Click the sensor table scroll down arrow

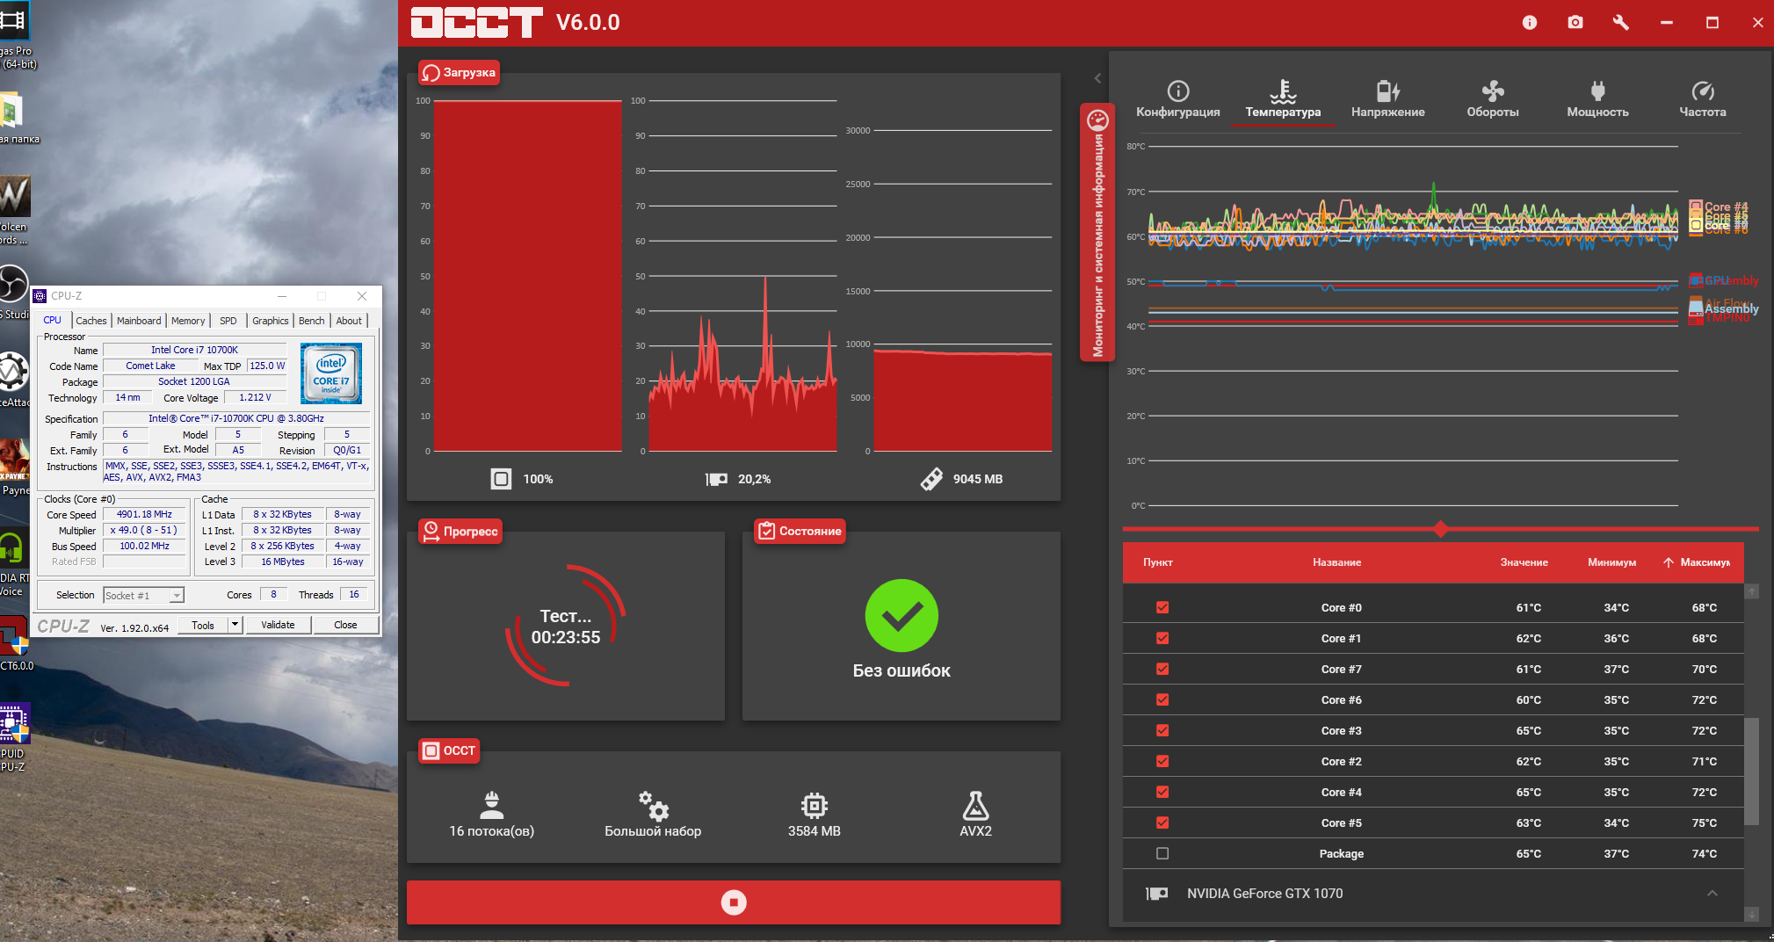[1751, 914]
